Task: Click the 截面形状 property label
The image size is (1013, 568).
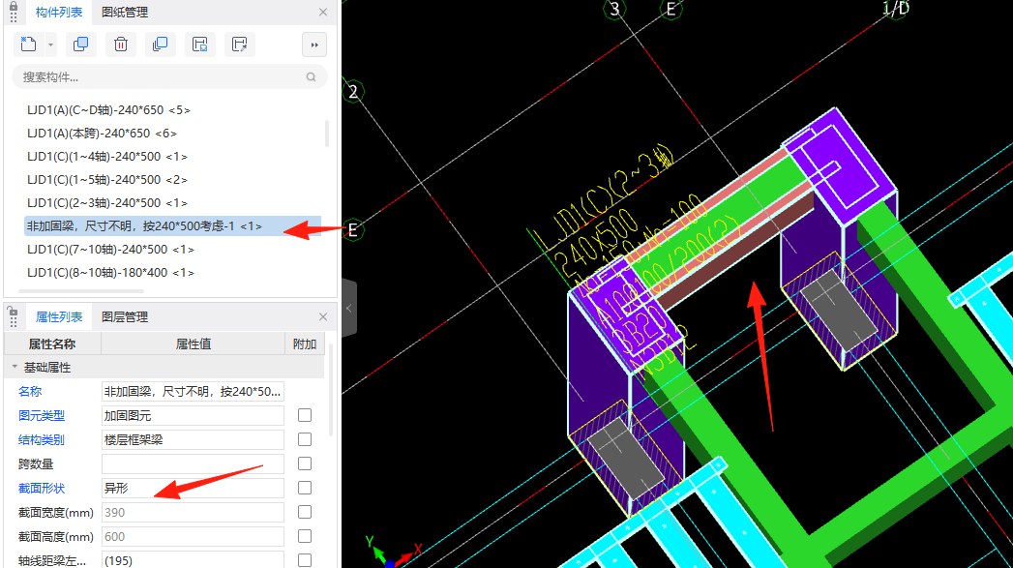Action: pyautogui.click(x=42, y=489)
